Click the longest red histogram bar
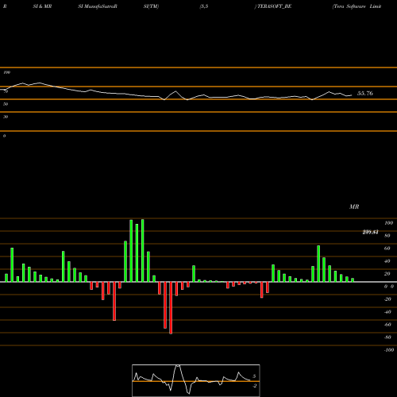The image size is (397, 397). [171, 308]
